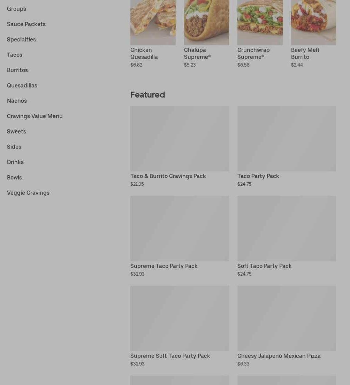Click the Chicken Quesadilla photo
The height and width of the screenshot is (385, 350).
click(x=153, y=23)
